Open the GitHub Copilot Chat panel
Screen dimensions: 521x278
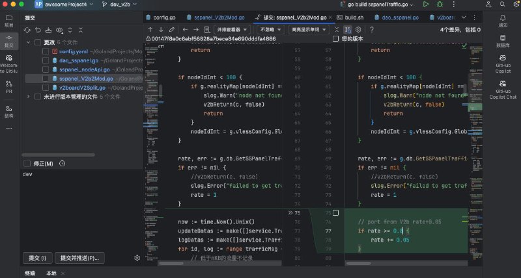[503, 90]
